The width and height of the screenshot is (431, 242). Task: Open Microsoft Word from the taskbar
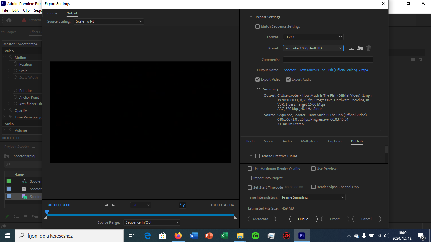(194, 236)
